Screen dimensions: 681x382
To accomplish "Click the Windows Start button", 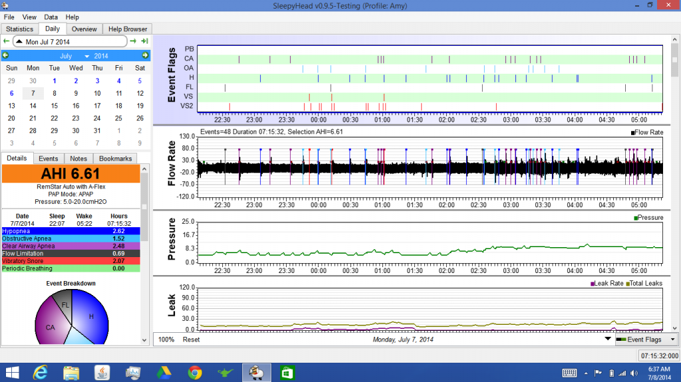I will click(13, 371).
